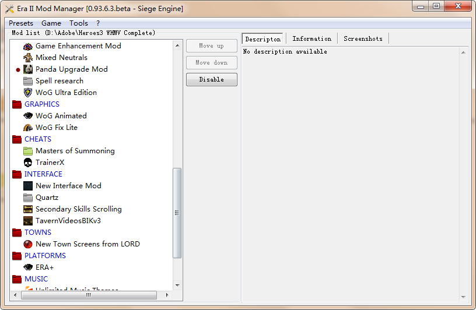Click the panda icon of Panda Upgrade Mod

pos(28,69)
